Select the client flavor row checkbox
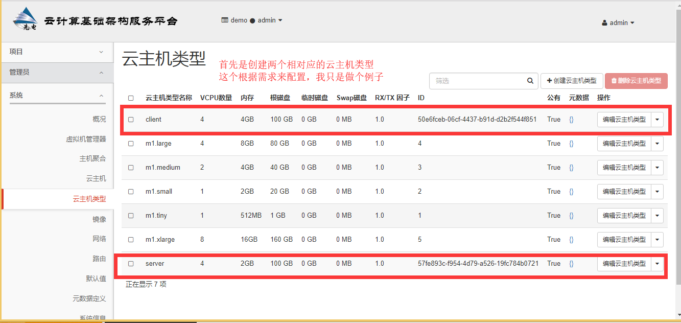The height and width of the screenshot is (323, 681). click(x=131, y=120)
